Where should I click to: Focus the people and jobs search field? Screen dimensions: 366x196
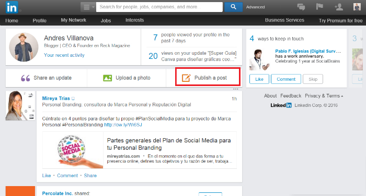[x=159, y=7]
